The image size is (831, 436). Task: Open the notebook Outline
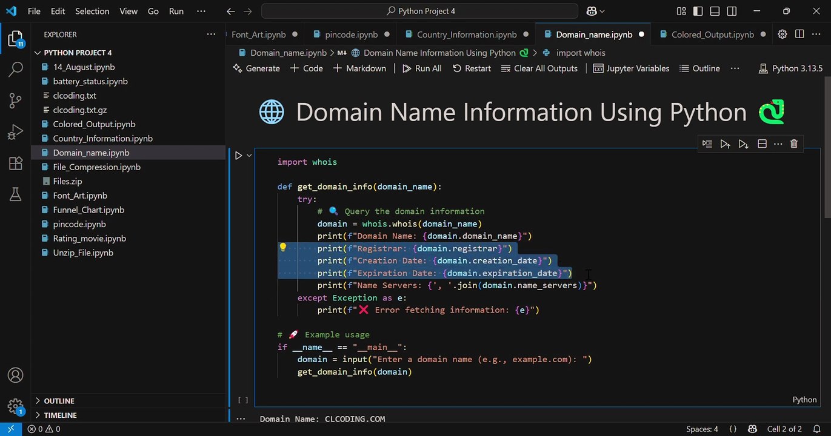tap(699, 68)
